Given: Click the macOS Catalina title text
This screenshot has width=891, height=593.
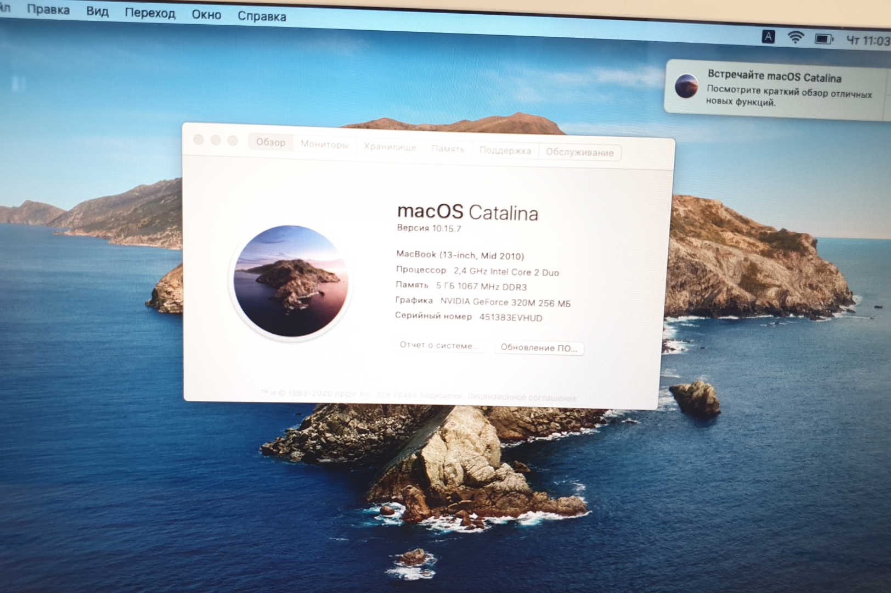Looking at the screenshot, I should 467,211.
